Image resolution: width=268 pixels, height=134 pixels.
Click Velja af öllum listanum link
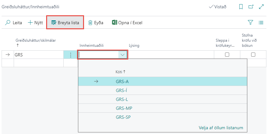click(221, 128)
